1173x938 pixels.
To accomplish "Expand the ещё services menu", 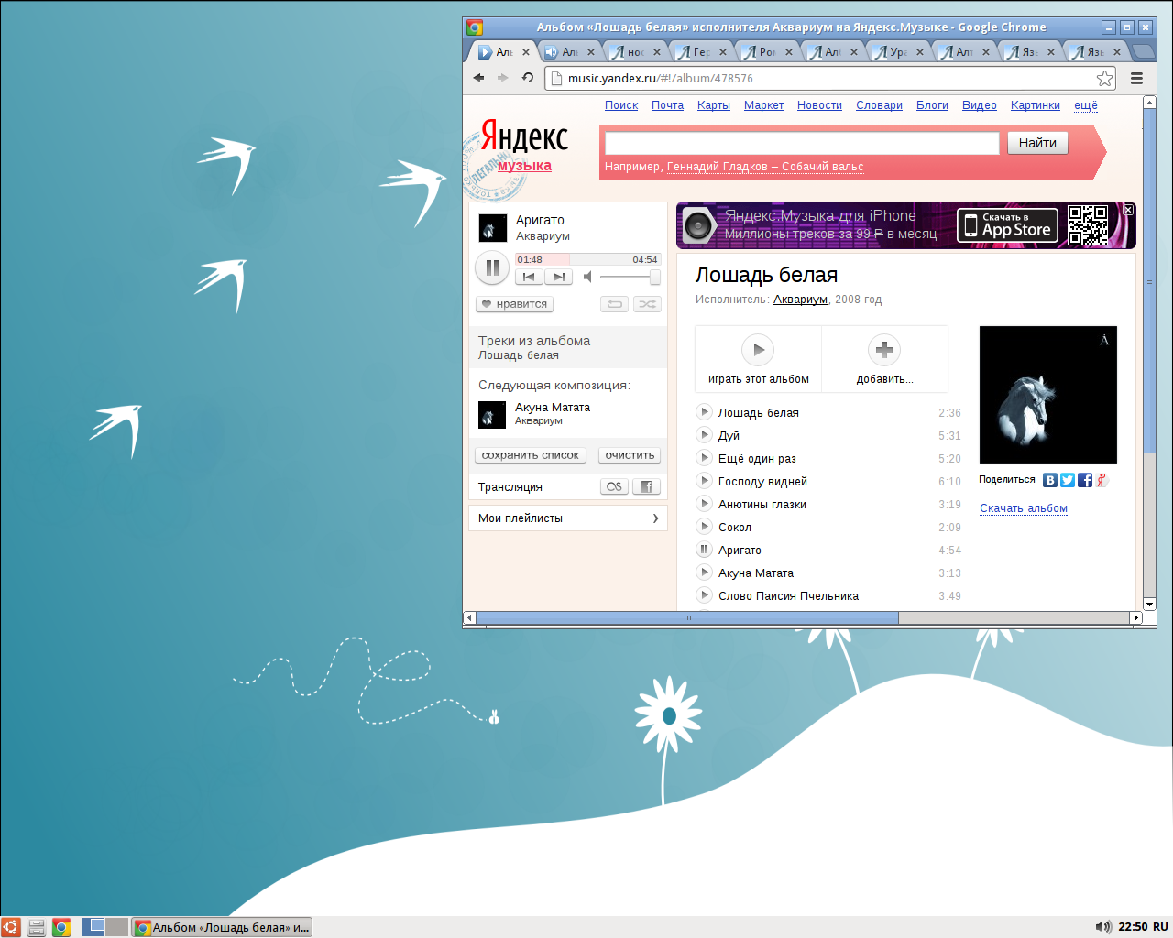I will tap(1086, 105).
